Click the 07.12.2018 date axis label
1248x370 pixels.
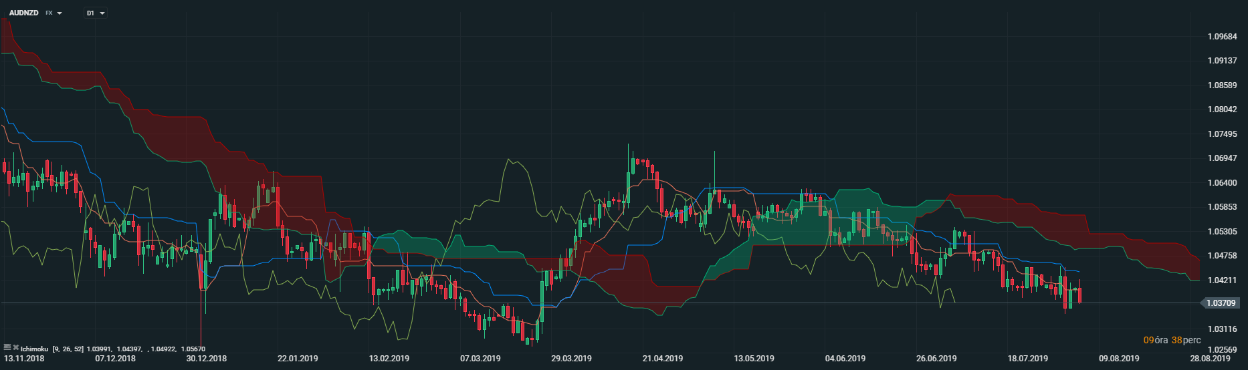115,359
